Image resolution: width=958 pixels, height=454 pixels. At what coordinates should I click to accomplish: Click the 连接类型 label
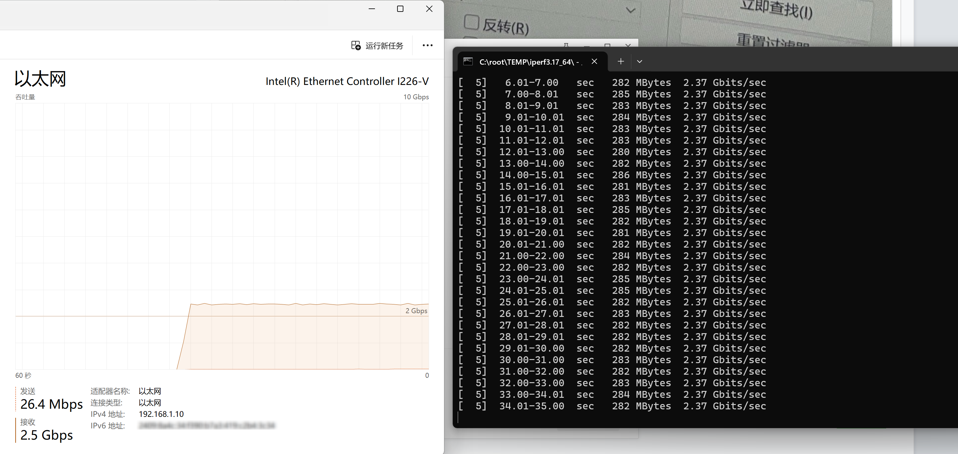pos(106,403)
